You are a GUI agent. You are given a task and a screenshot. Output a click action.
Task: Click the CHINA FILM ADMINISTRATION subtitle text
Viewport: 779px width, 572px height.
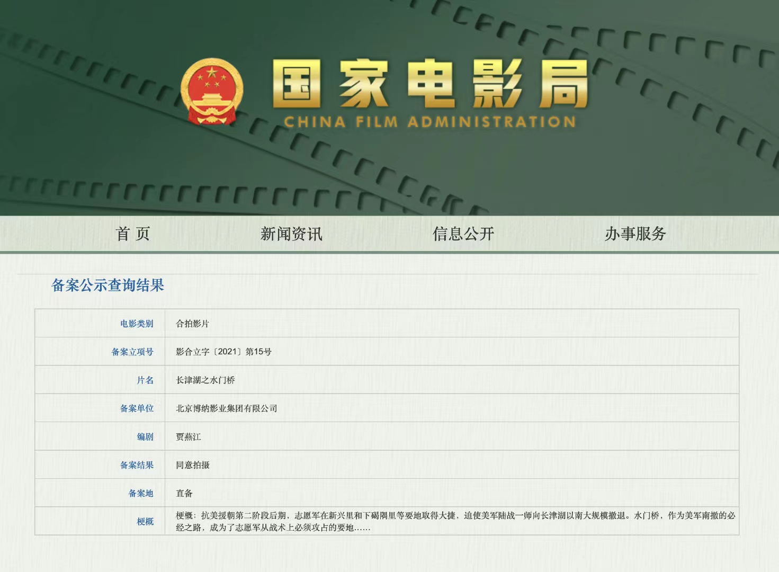click(x=430, y=122)
